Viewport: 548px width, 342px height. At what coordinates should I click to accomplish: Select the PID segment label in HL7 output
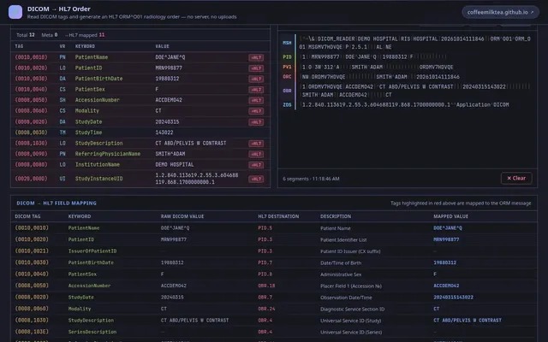[287, 57]
